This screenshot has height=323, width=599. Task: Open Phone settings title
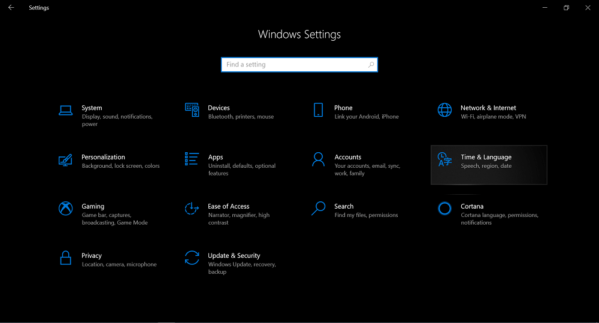[343, 108]
